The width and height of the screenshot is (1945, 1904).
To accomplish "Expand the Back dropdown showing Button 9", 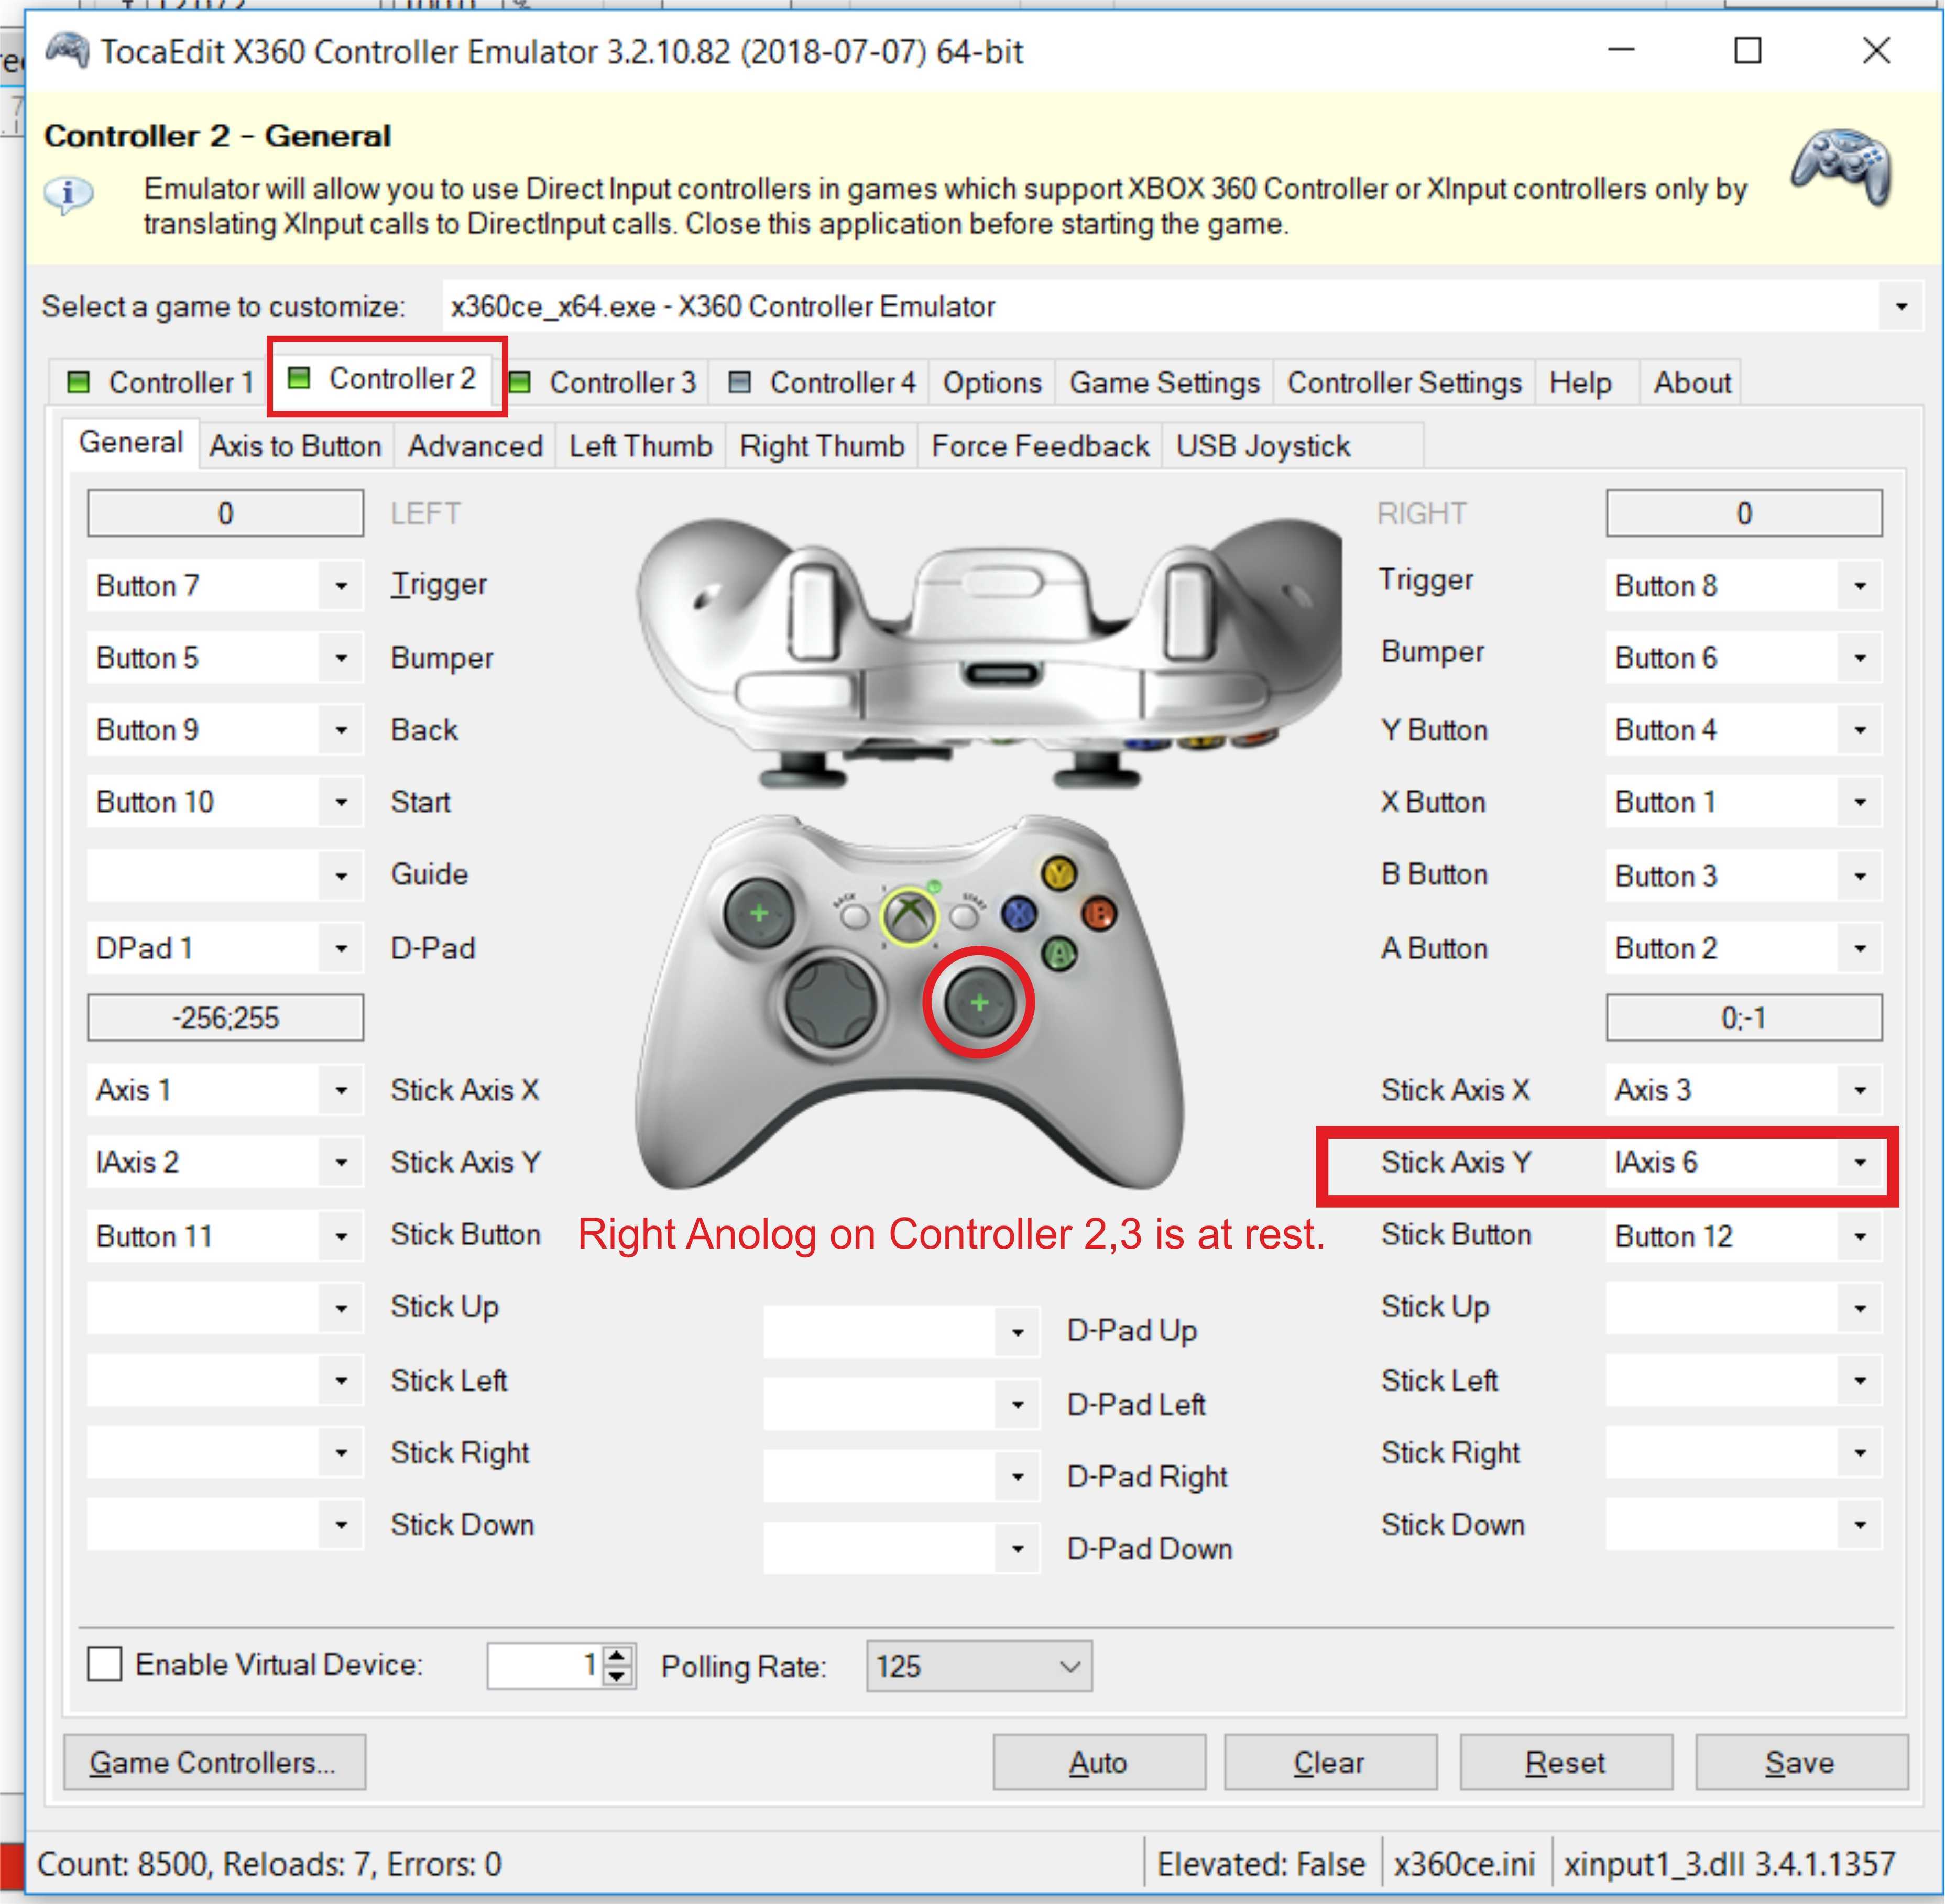I will coord(340,730).
